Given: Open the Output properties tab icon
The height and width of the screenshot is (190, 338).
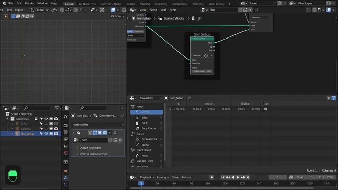Looking at the screenshot, I should click(65, 132).
